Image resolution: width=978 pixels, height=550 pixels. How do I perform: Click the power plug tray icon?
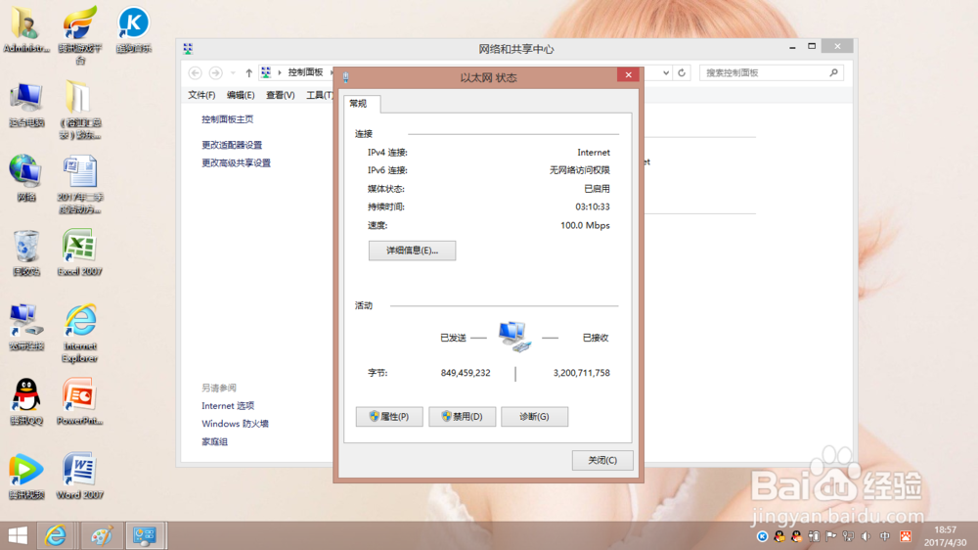click(x=814, y=536)
